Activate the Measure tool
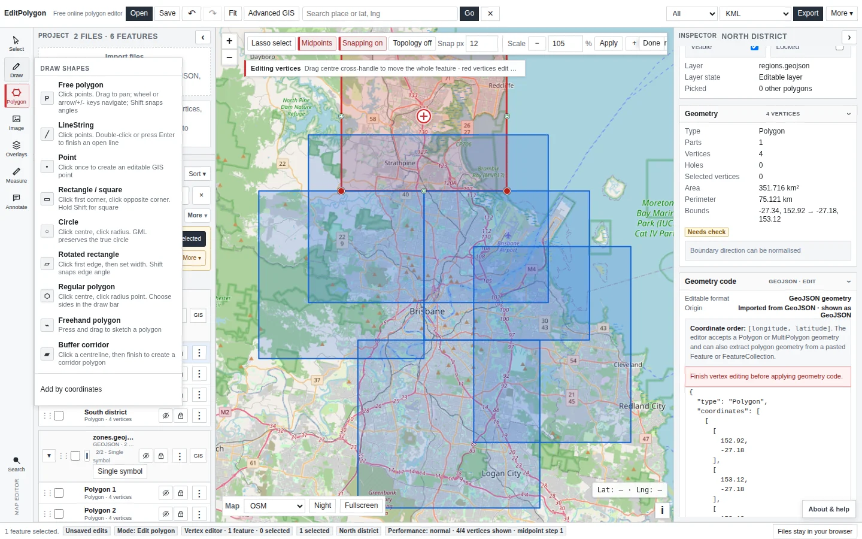The image size is (862, 539). [x=16, y=175]
